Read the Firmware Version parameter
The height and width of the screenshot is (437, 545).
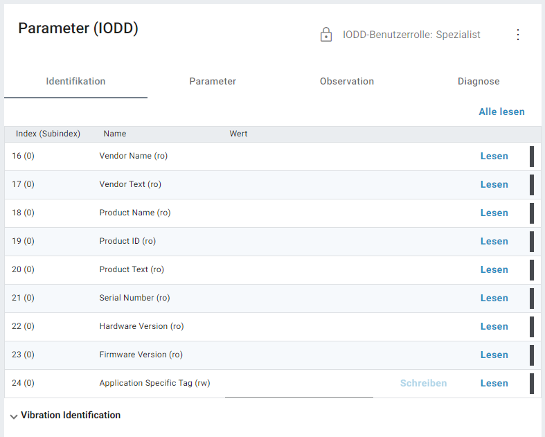(x=494, y=355)
